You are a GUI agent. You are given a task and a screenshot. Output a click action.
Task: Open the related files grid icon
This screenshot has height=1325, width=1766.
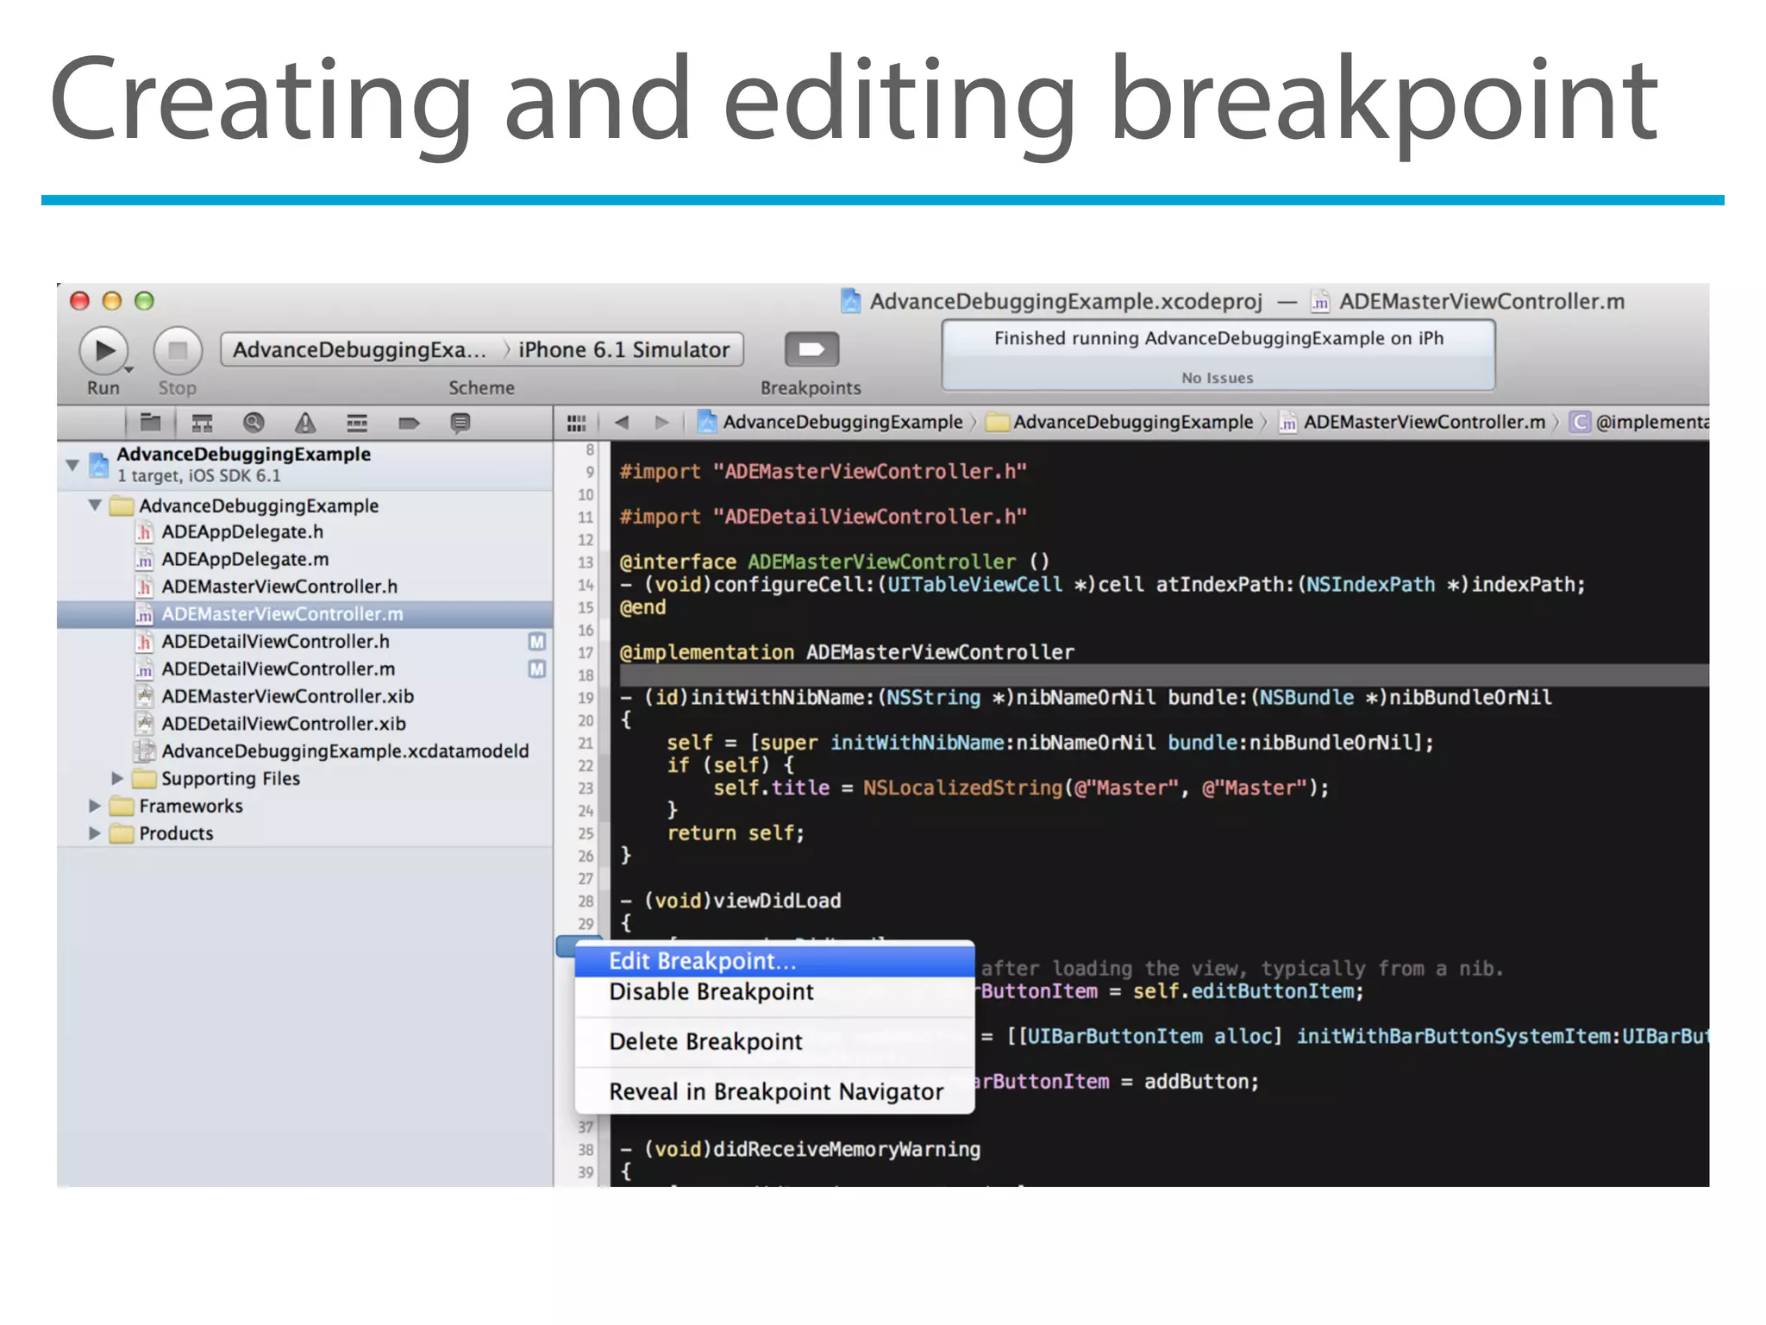coord(576,423)
